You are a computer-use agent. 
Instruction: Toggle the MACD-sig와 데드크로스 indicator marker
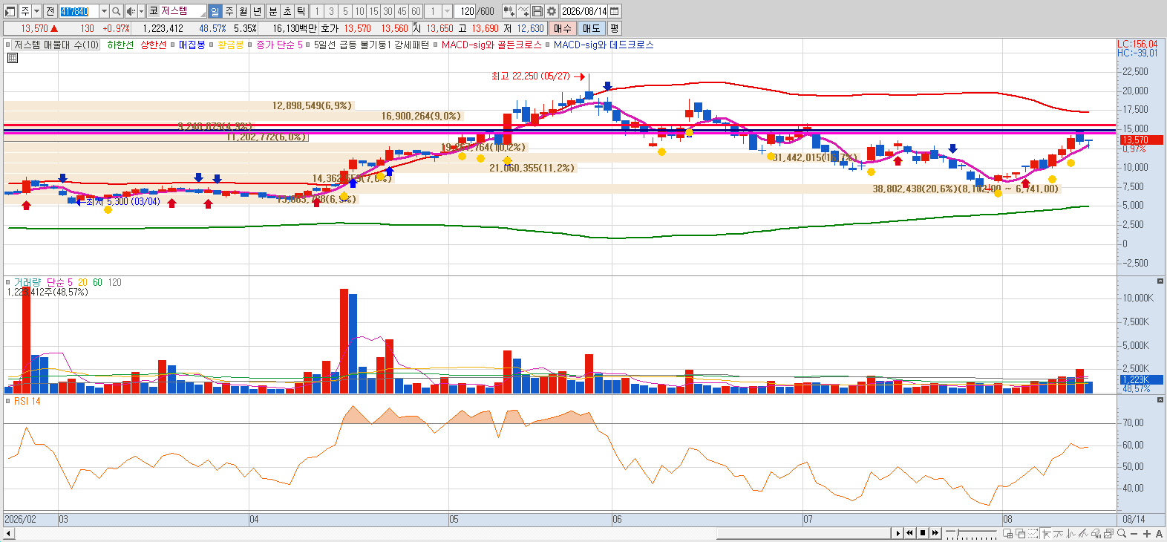point(548,45)
